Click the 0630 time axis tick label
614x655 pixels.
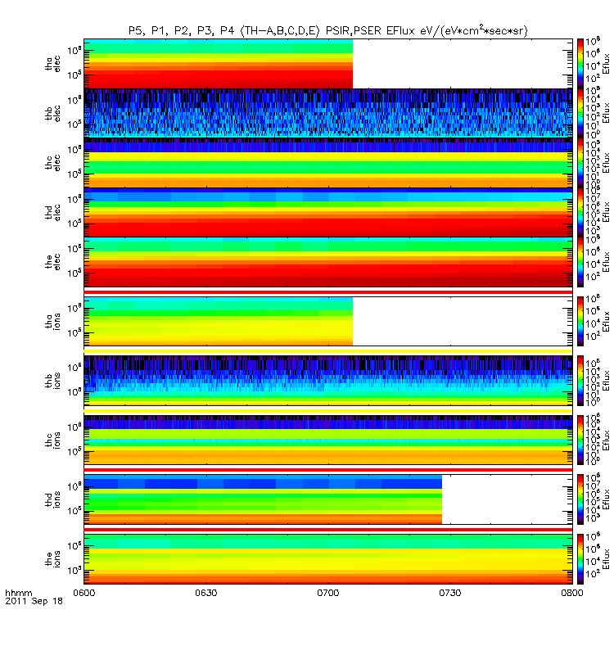pos(206,593)
